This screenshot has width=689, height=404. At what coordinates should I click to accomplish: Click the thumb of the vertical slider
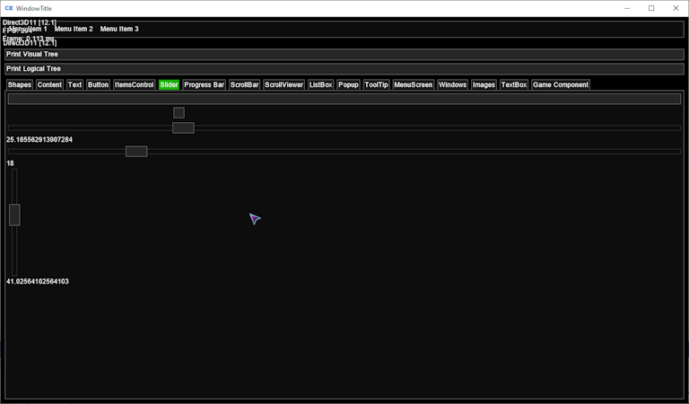click(x=14, y=215)
